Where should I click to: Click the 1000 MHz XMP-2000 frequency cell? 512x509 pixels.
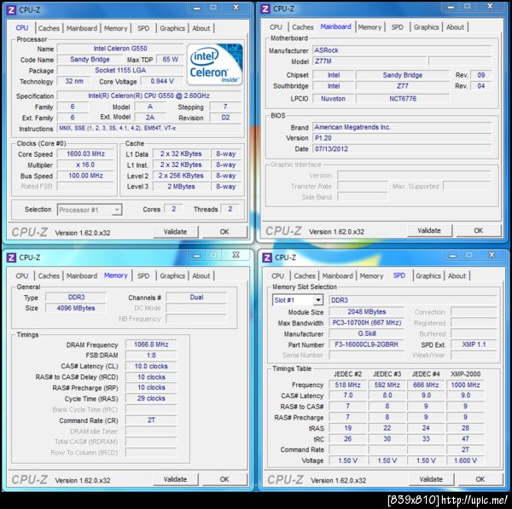tap(465, 385)
